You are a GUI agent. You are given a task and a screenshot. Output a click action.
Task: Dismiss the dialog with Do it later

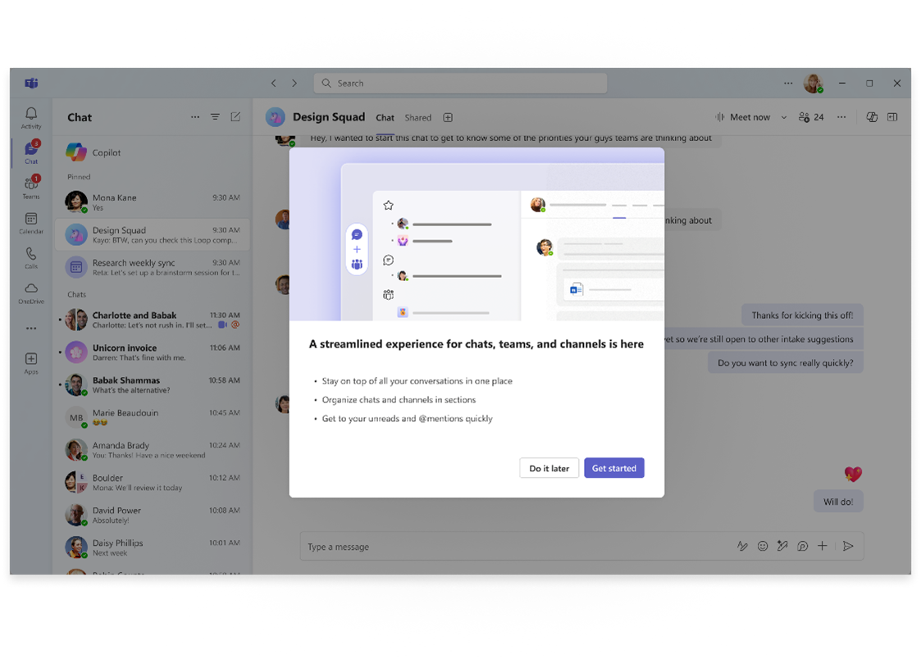[x=549, y=468]
